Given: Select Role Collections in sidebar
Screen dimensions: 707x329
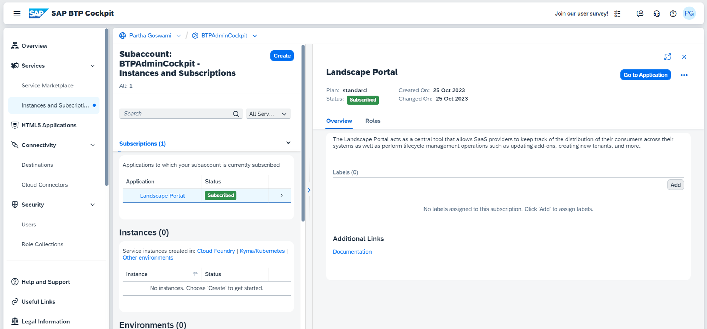Looking at the screenshot, I should pos(42,244).
